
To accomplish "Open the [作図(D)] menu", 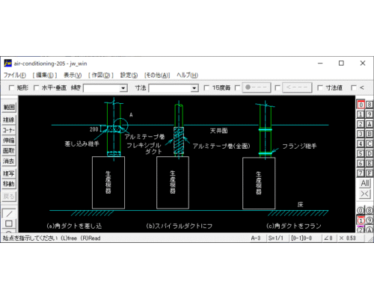I will coord(101,75).
